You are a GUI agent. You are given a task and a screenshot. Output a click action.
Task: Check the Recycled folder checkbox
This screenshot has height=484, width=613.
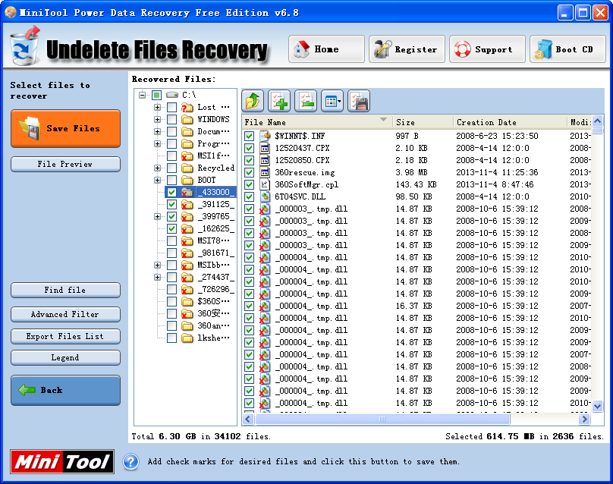pos(171,168)
